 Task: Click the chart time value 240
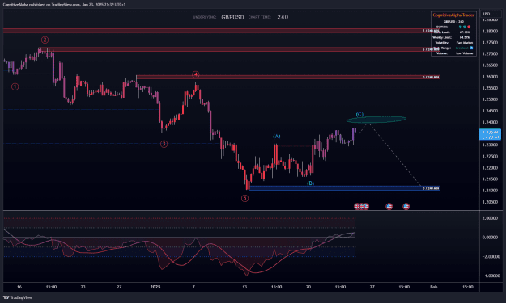click(283, 17)
